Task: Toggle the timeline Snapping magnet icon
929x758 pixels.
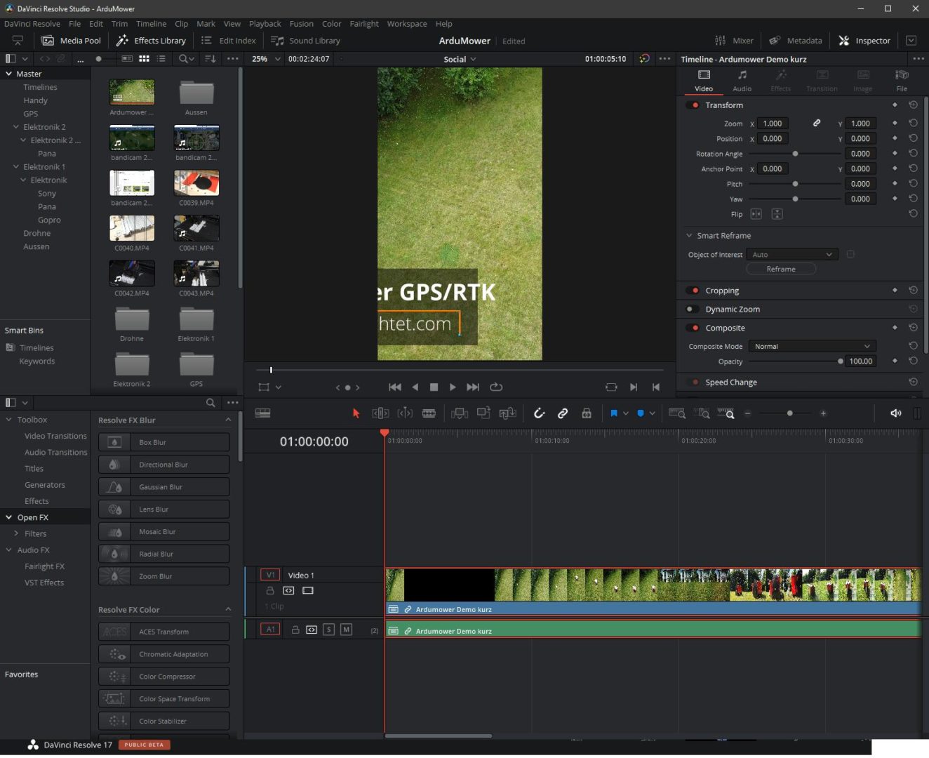Action: click(539, 413)
